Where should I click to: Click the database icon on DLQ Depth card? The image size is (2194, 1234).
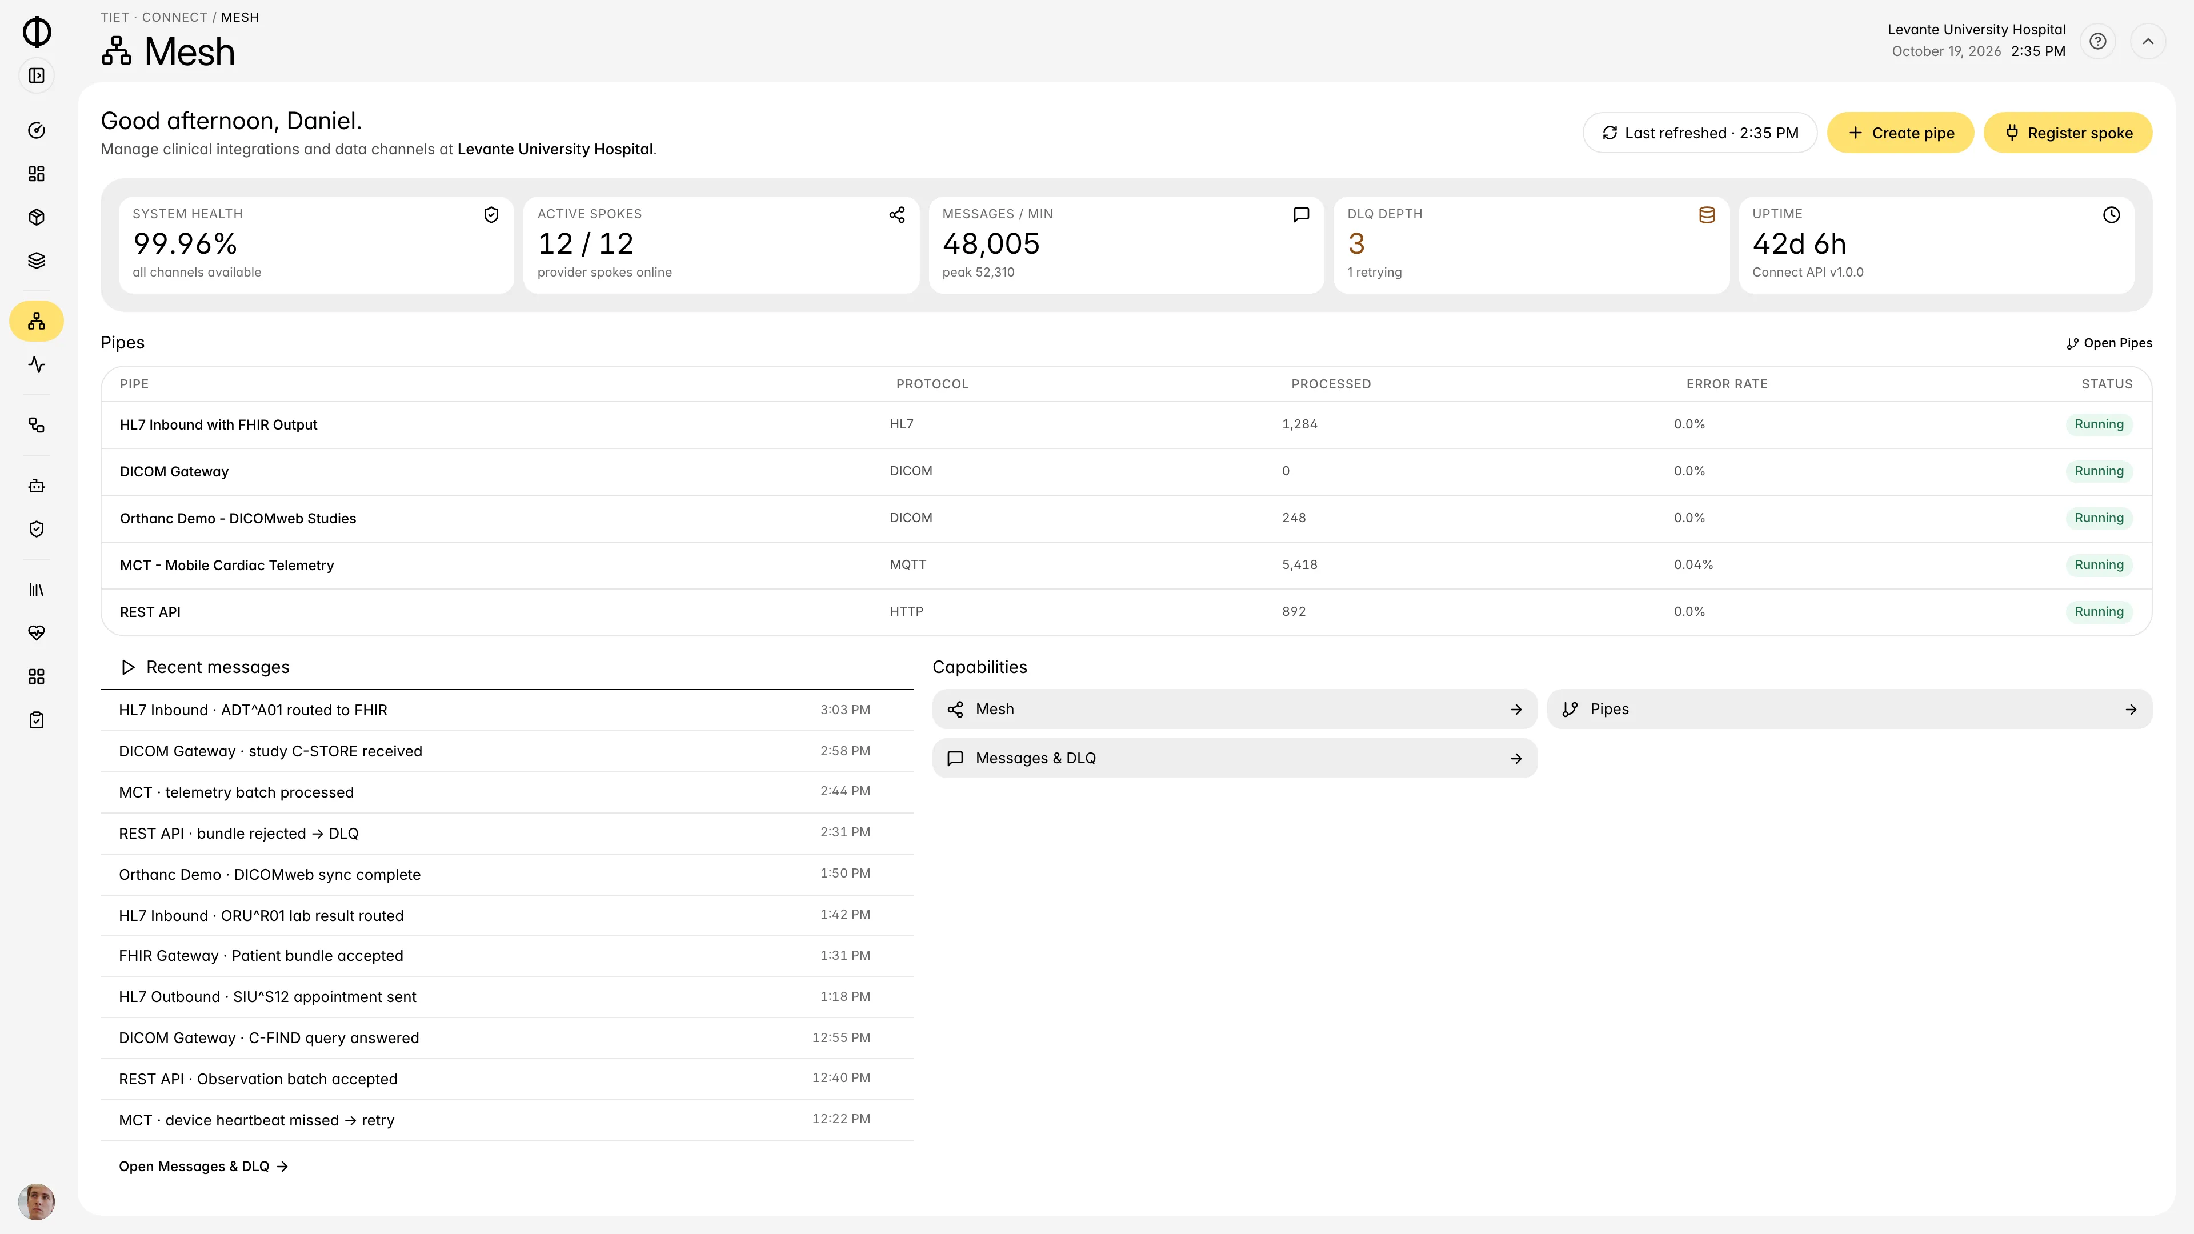tap(1707, 215)
